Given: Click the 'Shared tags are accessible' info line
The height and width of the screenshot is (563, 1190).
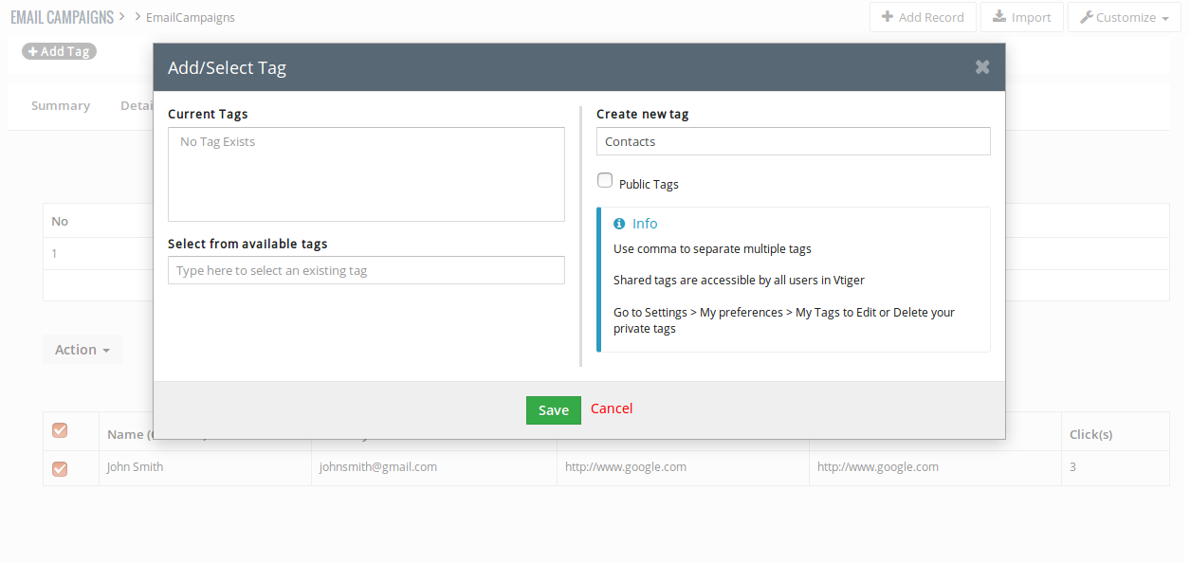Looking at the screenshot, I should click(739, 281).
